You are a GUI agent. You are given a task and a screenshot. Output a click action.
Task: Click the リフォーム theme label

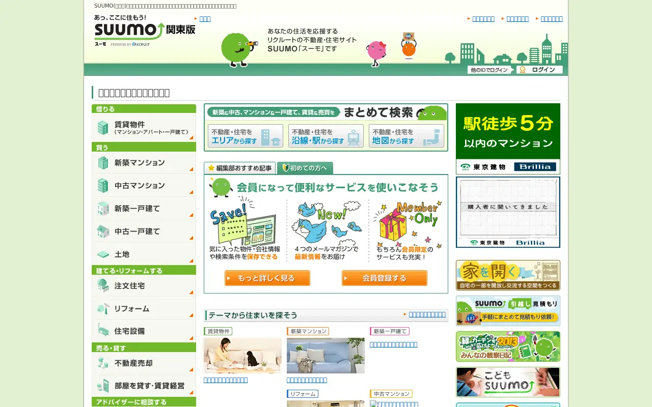pos(303,394)
